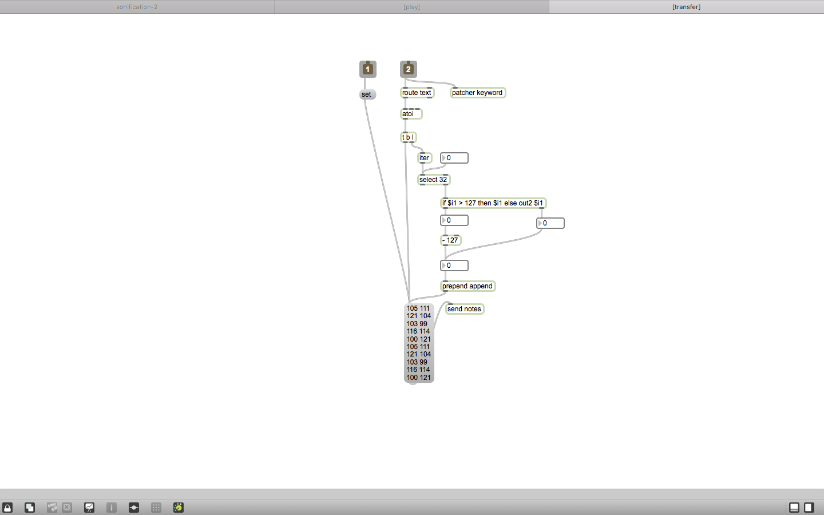Toggle the patcher lock icon

click(x=7, y=508)
